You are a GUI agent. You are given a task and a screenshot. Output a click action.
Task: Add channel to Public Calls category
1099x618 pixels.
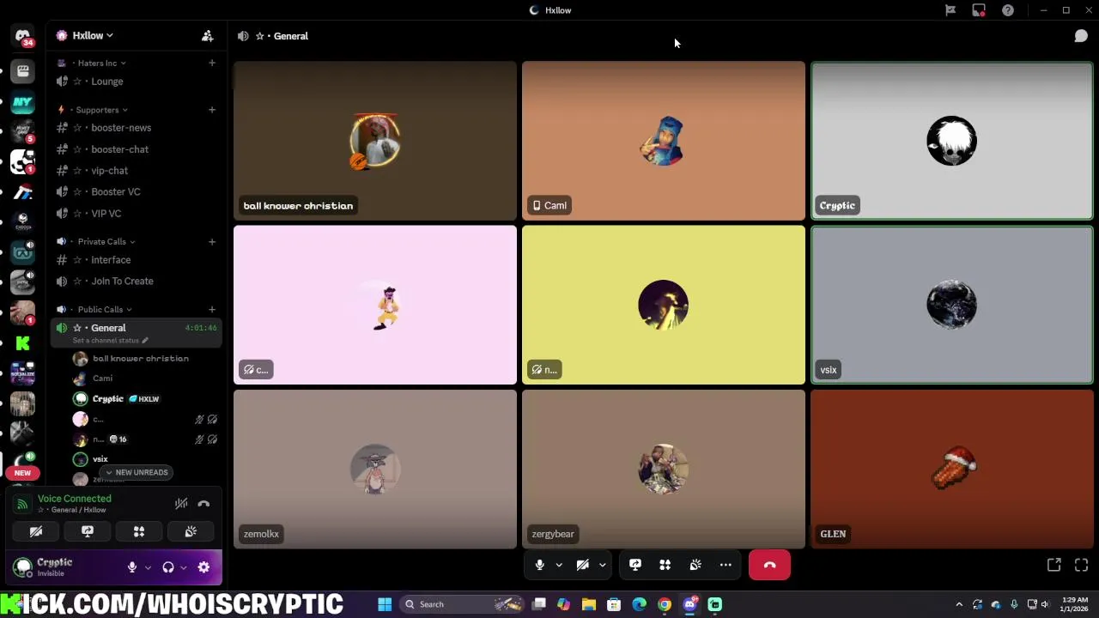(212, 309)
